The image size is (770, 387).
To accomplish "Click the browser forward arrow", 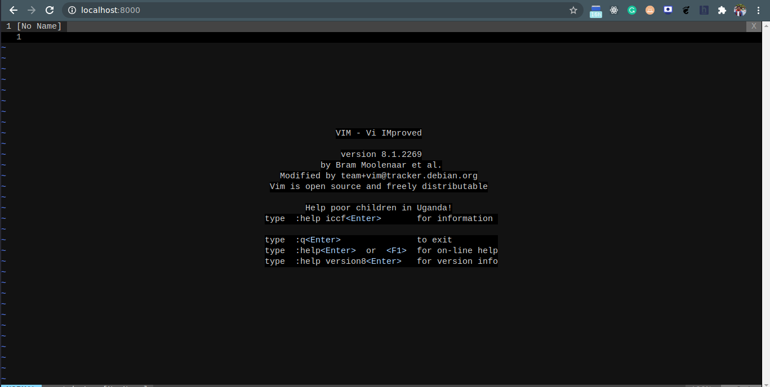I will (32, 10).
